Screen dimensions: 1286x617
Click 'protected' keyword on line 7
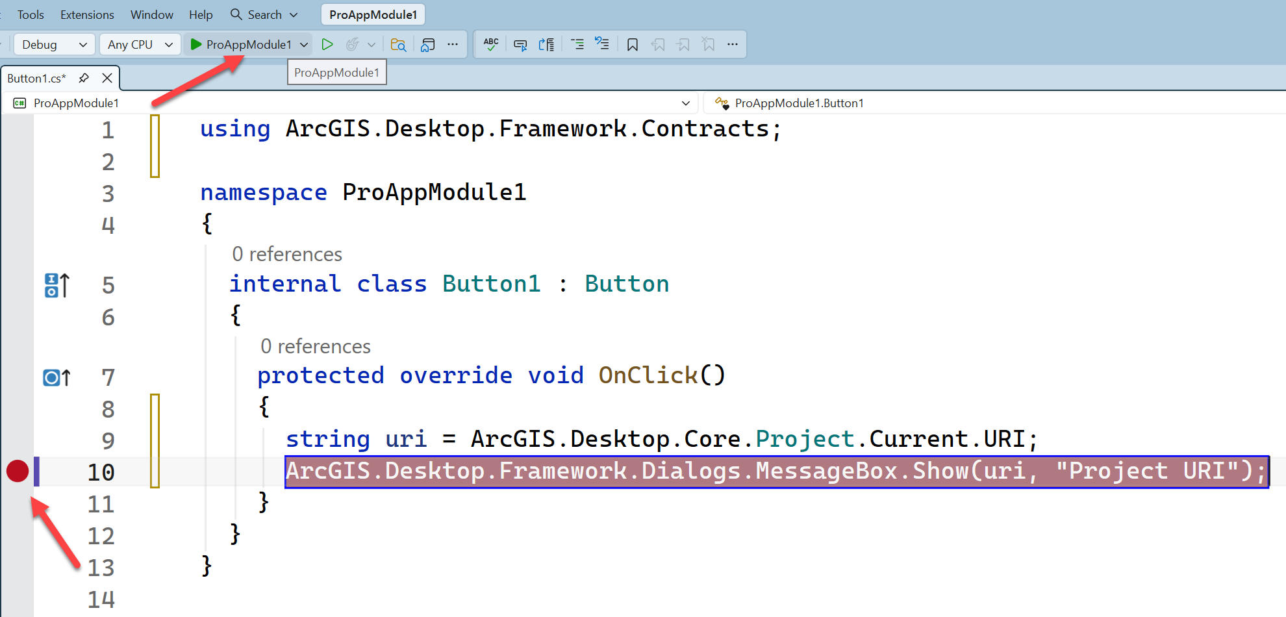pyautogui.click(x=321, y=375)
